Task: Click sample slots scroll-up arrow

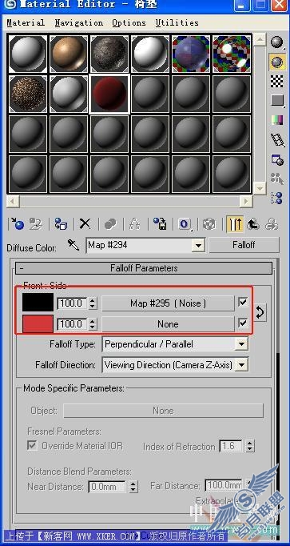Action: (260, 39)
